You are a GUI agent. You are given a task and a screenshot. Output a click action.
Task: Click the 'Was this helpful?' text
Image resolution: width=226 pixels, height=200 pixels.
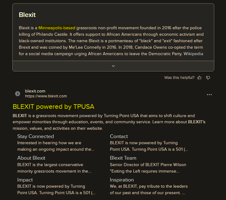pos(179,78)
